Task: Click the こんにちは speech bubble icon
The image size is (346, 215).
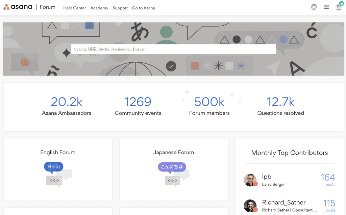Action: tap(173, 167)
